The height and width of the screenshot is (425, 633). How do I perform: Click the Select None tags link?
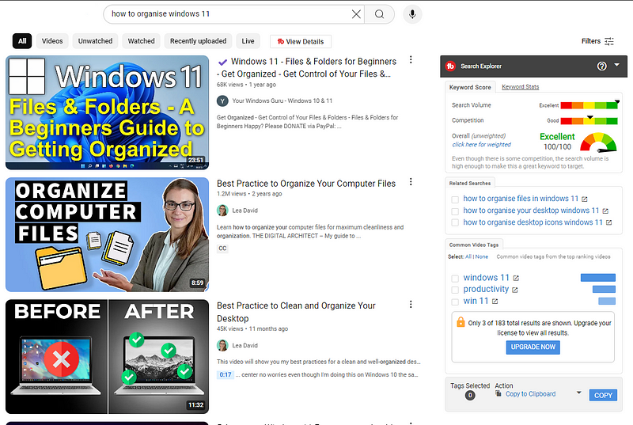coord(482,256)
